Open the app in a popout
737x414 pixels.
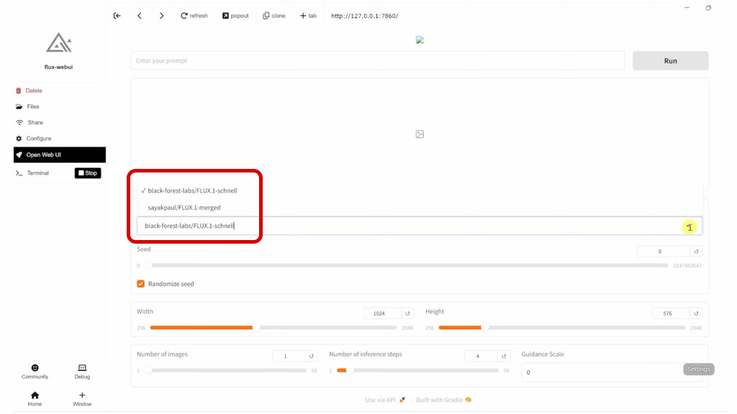pyautogui.click(x=235, y=16)
